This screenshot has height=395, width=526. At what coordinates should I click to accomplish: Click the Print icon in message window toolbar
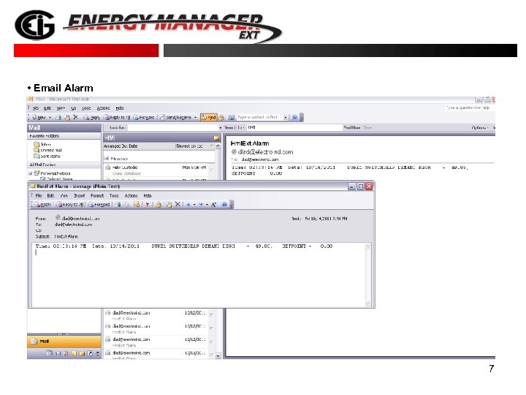pyautogui.click(x=118, y=205)
